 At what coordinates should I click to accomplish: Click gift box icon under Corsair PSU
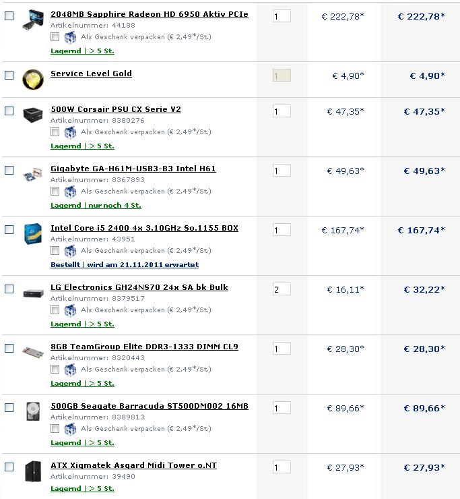pyautogui.click(x=70, y=132)
